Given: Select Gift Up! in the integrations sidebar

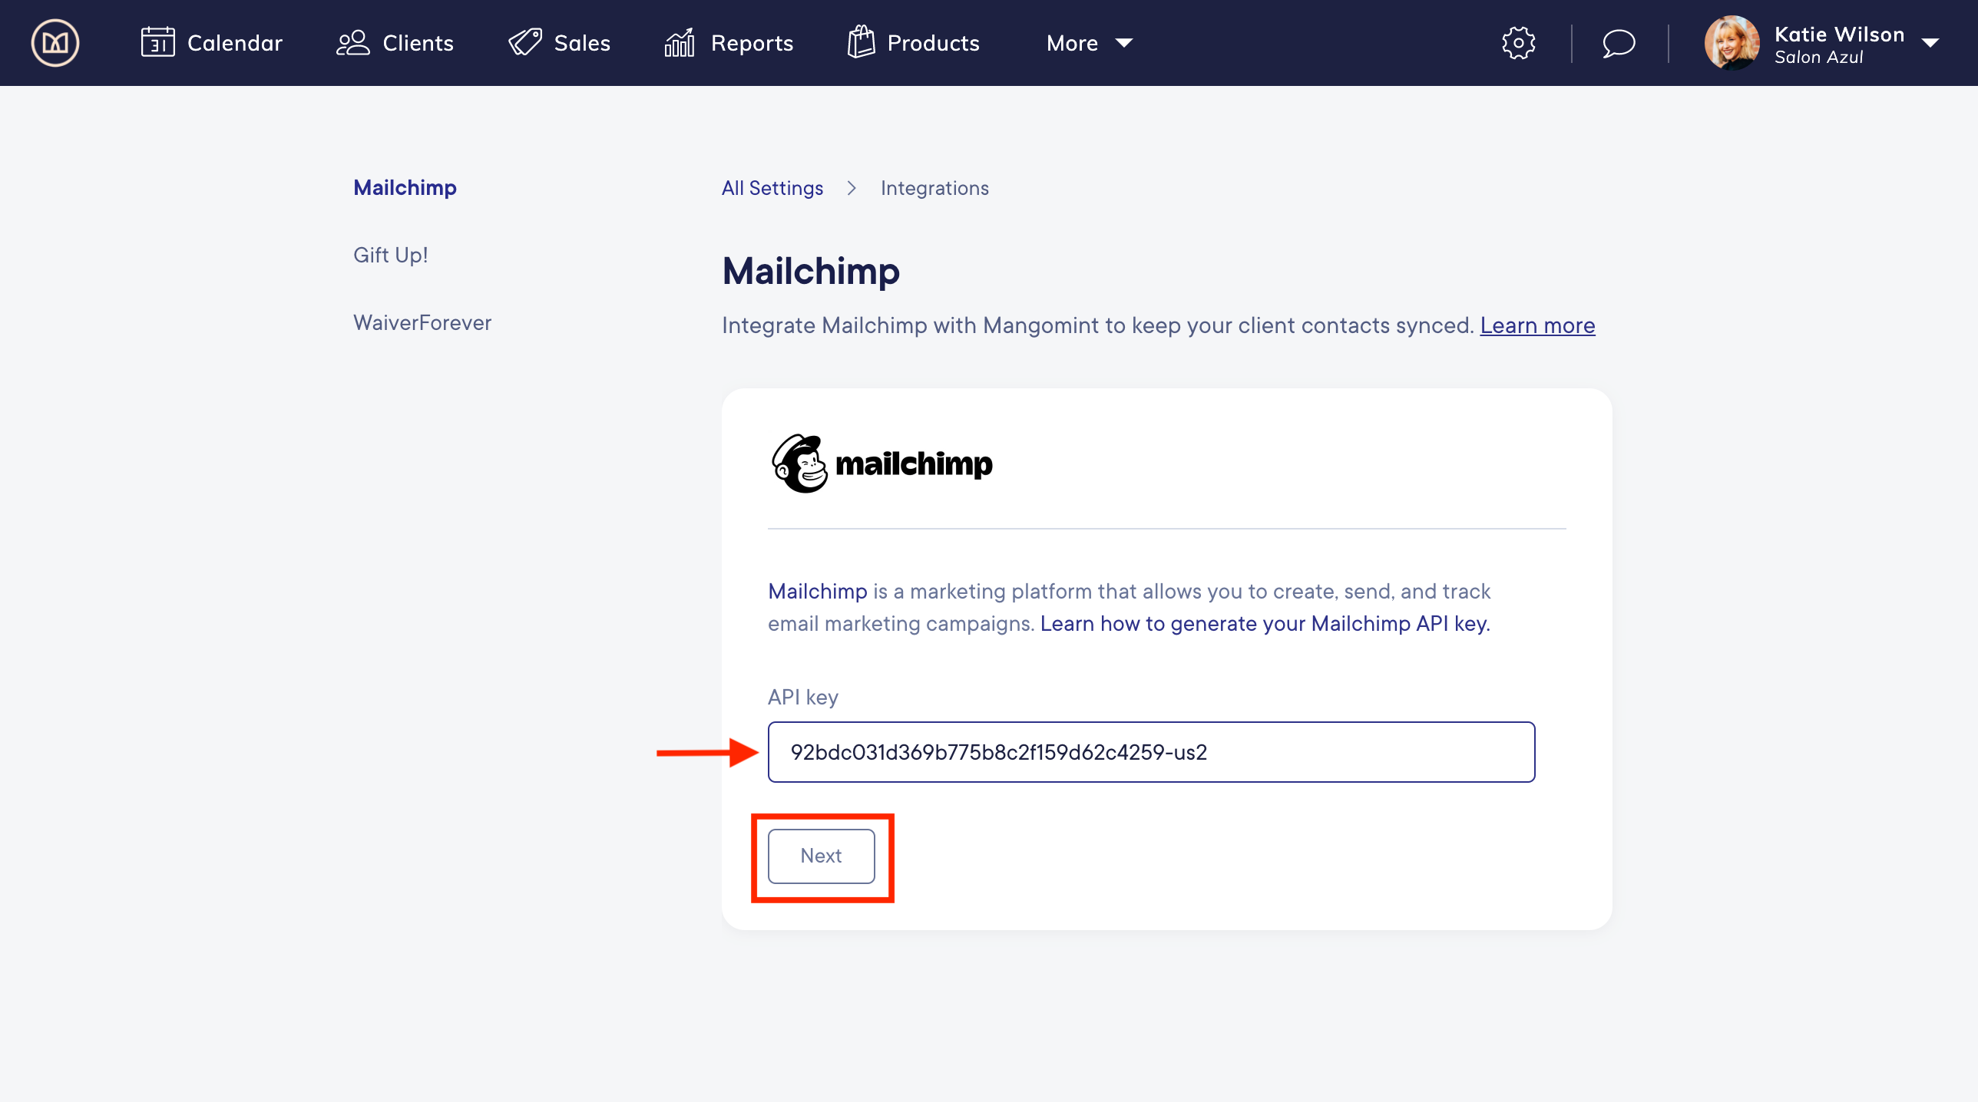Looking at the screenshot, I should [x=390, y=255].
